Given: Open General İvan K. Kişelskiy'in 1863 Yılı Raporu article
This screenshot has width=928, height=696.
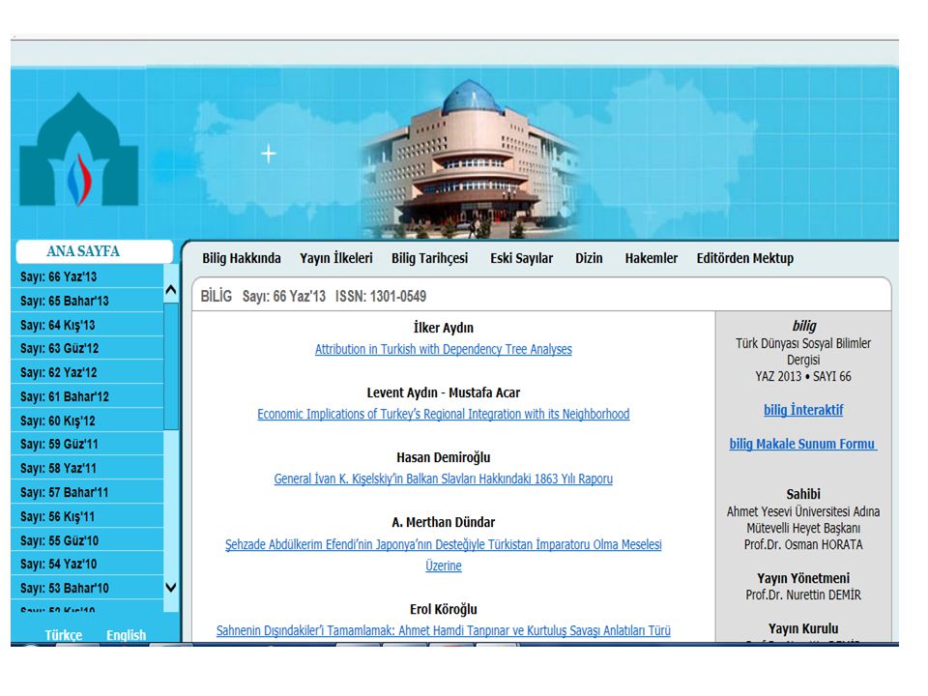Looking at the screenshot, I should [x=444, y=478].
